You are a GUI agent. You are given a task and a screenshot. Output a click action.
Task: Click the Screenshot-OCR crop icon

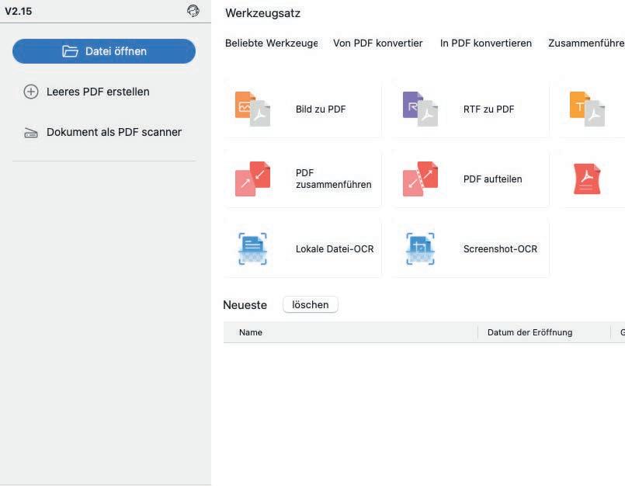[x=420, y=248]
